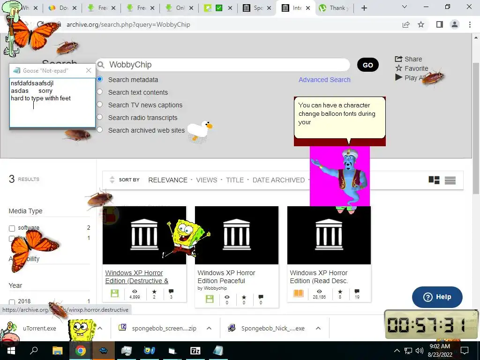
Task: Switch to the 'Dov' tab
Action: (63, 8)
